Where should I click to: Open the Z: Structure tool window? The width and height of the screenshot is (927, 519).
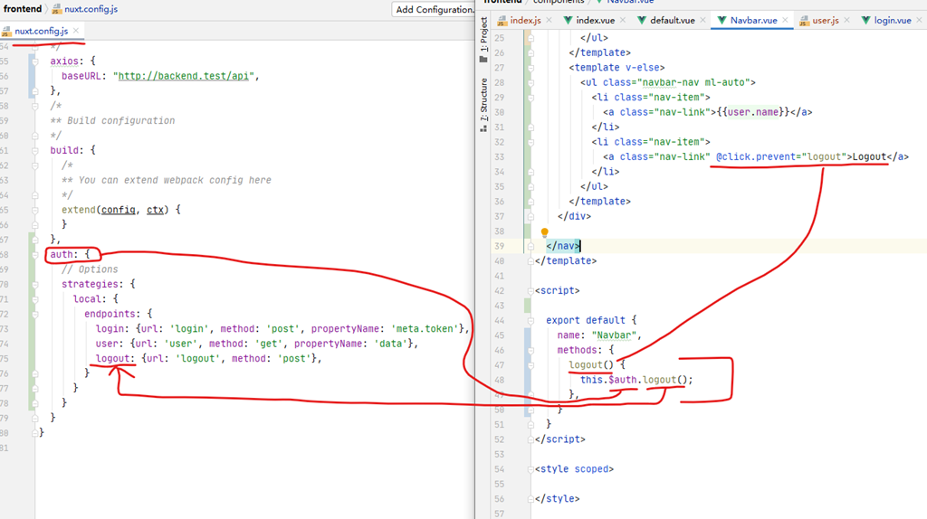tap(483, 105)
